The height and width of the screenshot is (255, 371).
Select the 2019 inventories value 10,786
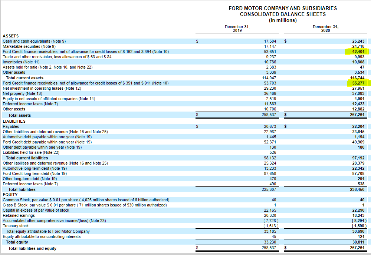[x=270, y=62]
